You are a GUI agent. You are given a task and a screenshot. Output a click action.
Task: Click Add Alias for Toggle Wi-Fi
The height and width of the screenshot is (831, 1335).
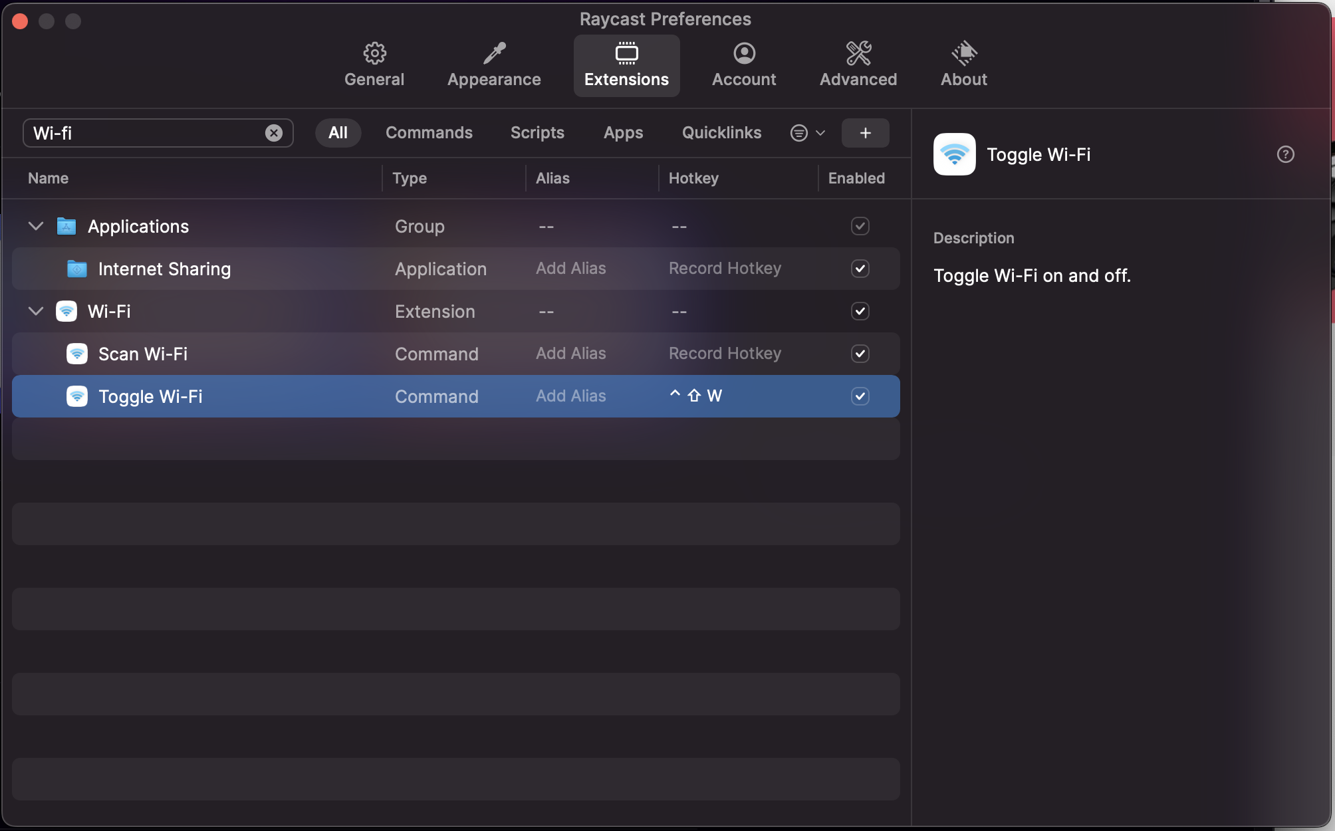tap(570, 396)
